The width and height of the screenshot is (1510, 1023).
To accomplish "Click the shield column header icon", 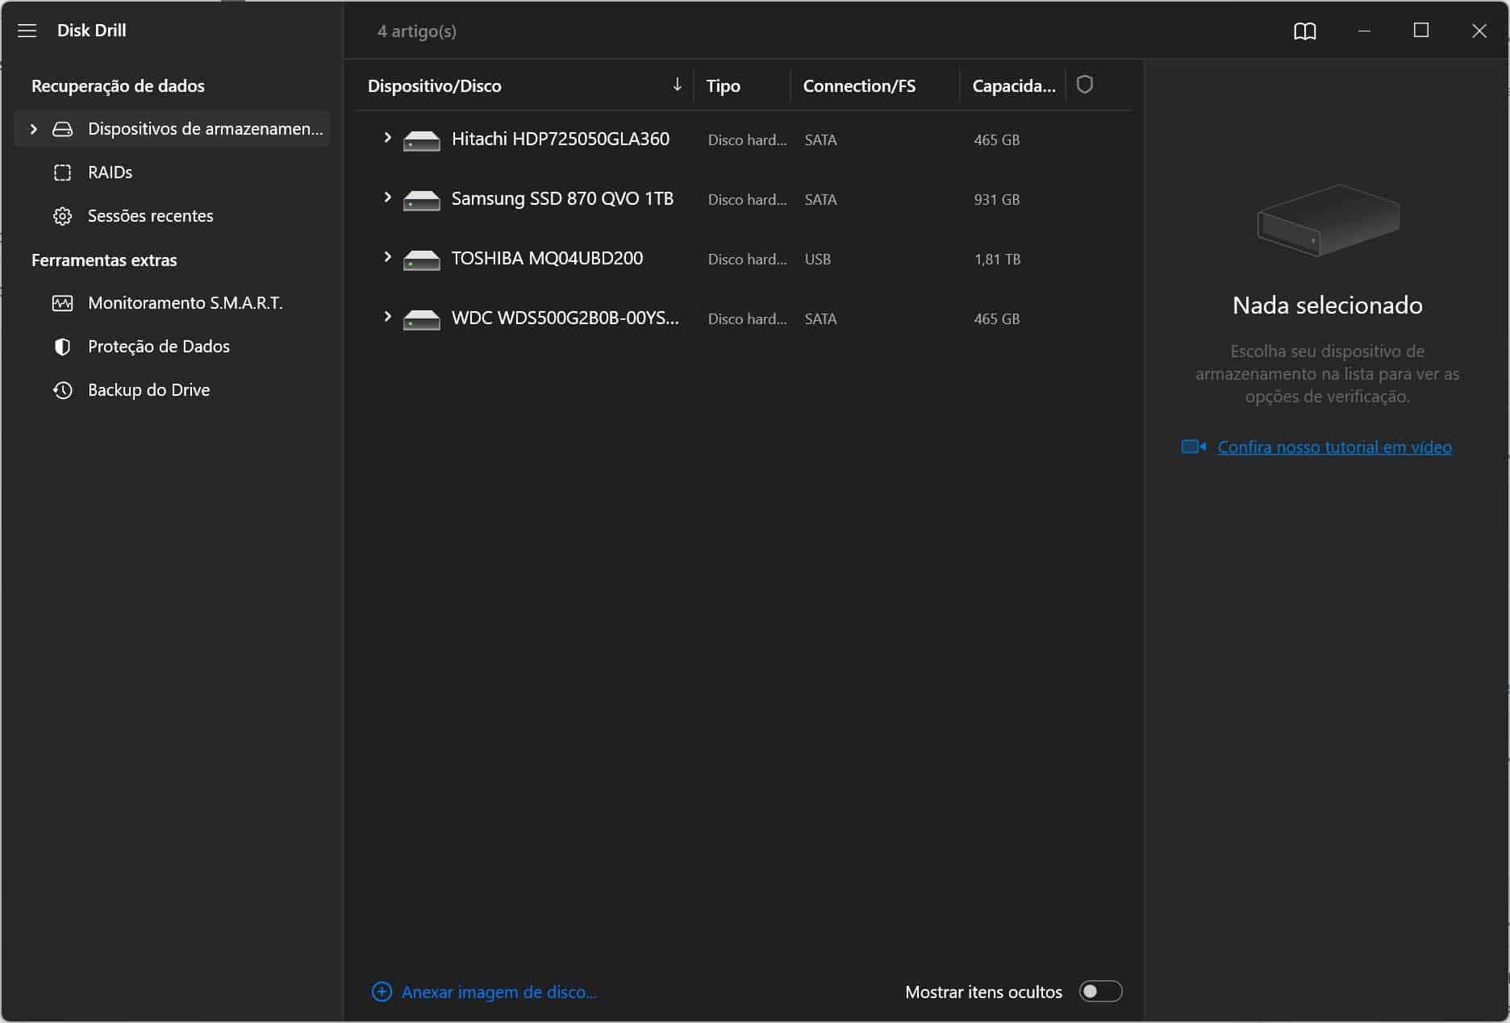I will [1084, 85].
